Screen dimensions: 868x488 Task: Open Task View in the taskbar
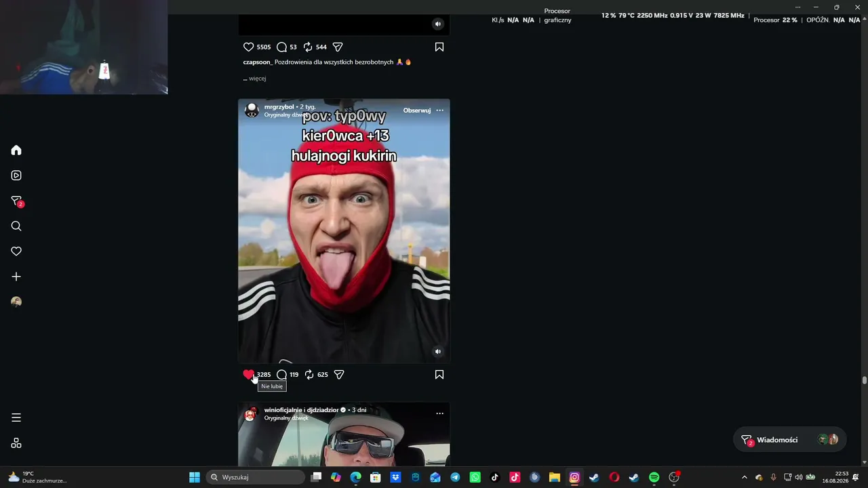click(x=316, y=477)
